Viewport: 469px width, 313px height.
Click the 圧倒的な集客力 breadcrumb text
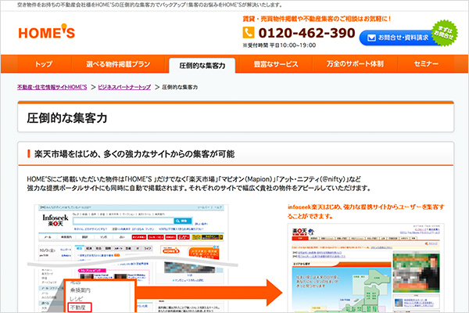point(180,87)
